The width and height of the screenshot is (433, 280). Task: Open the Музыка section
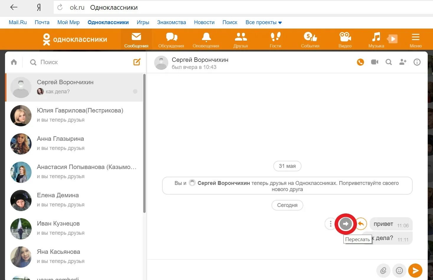[x=376, y=40]
